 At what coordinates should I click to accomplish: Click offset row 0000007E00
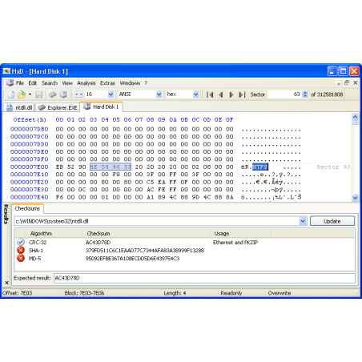click(x=30, y=167)
